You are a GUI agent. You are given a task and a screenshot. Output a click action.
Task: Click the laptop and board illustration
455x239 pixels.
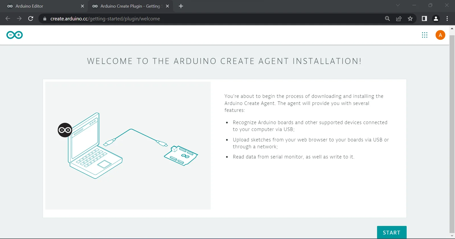[128, 146]
